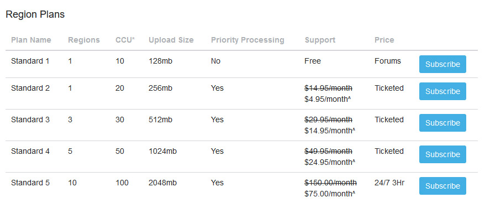Subscribe to the Standard 3 plan

click(x=442, y=123)
